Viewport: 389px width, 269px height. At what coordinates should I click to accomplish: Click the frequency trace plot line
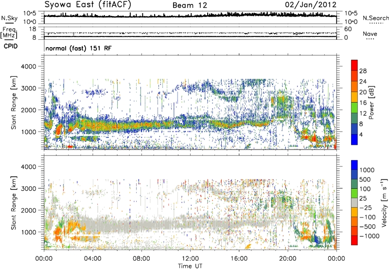[x=190, y=36]
